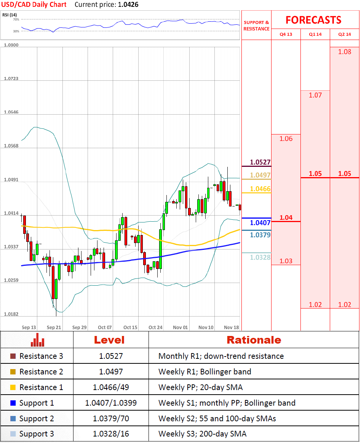Click the maroon Resistance 3 color square
361x443 pixels.
pos(13,357)
